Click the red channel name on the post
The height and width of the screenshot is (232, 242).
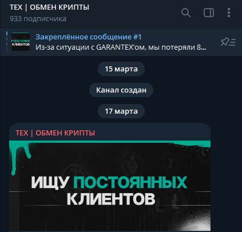tap(55, 133)
